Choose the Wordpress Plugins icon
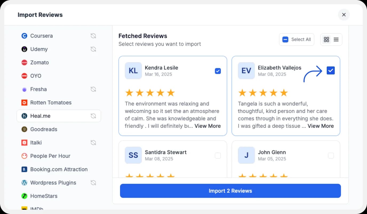Screen dimensions: 367x214 [24, 183]
